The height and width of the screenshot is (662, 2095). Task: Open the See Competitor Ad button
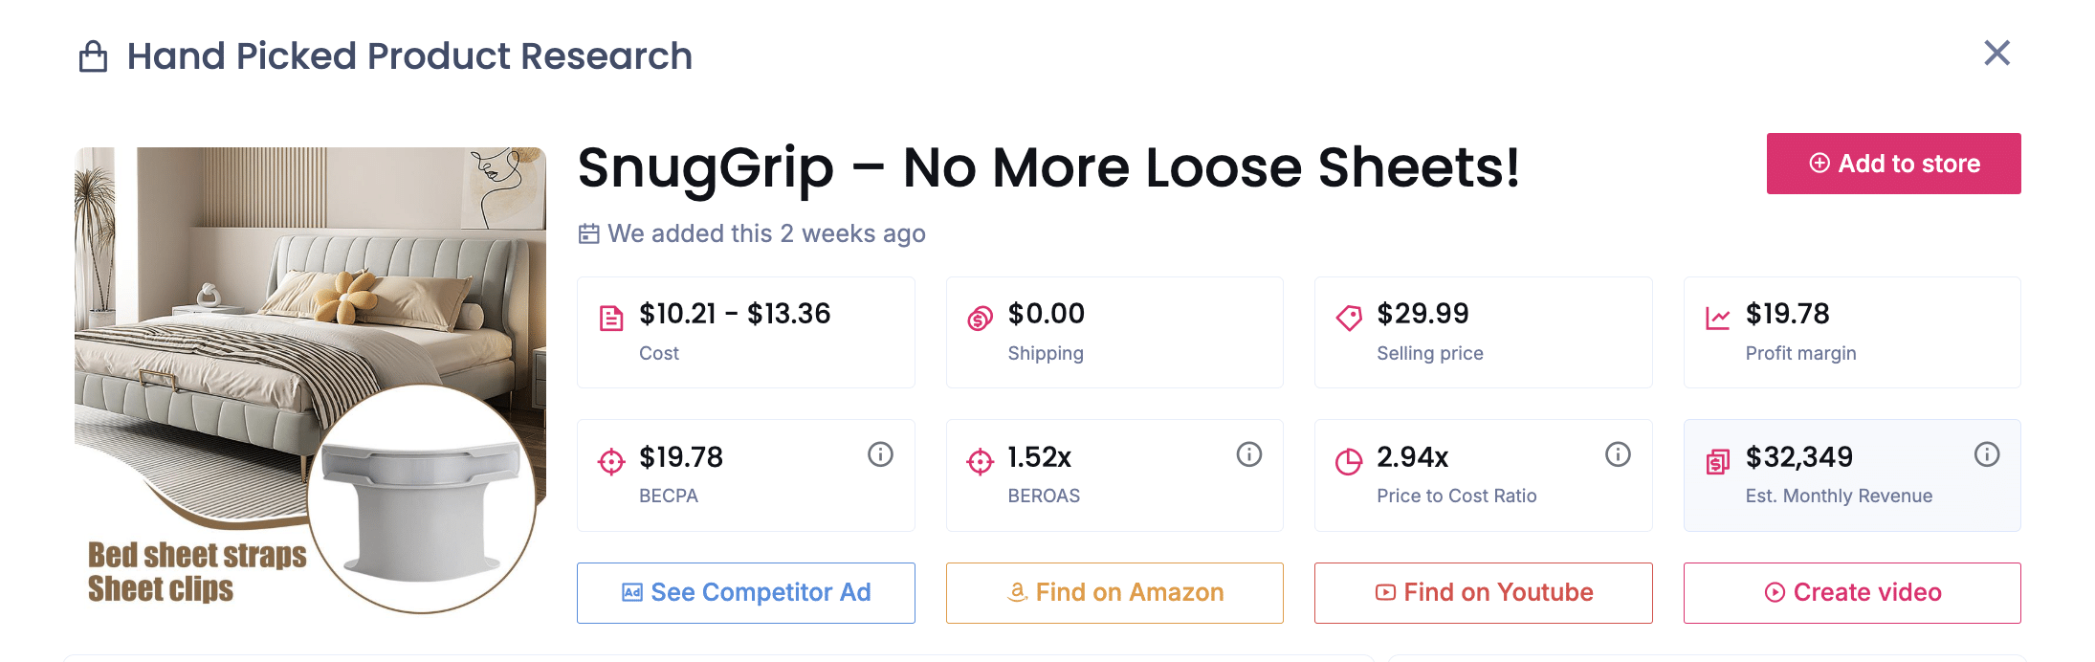[x=745, y=593]
